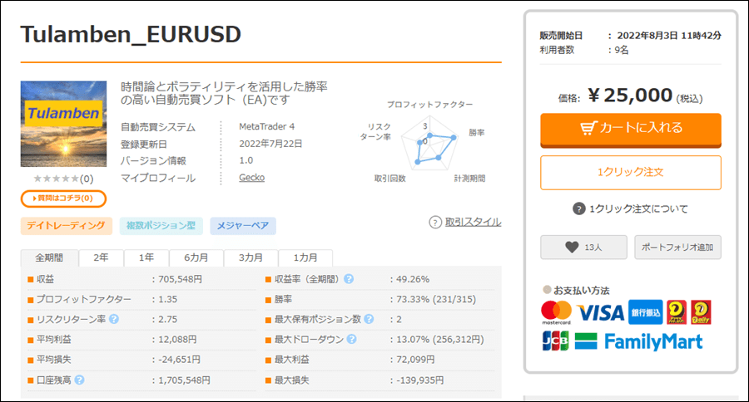Click the 12,088円 average profit value

click(x=178, y=340)
